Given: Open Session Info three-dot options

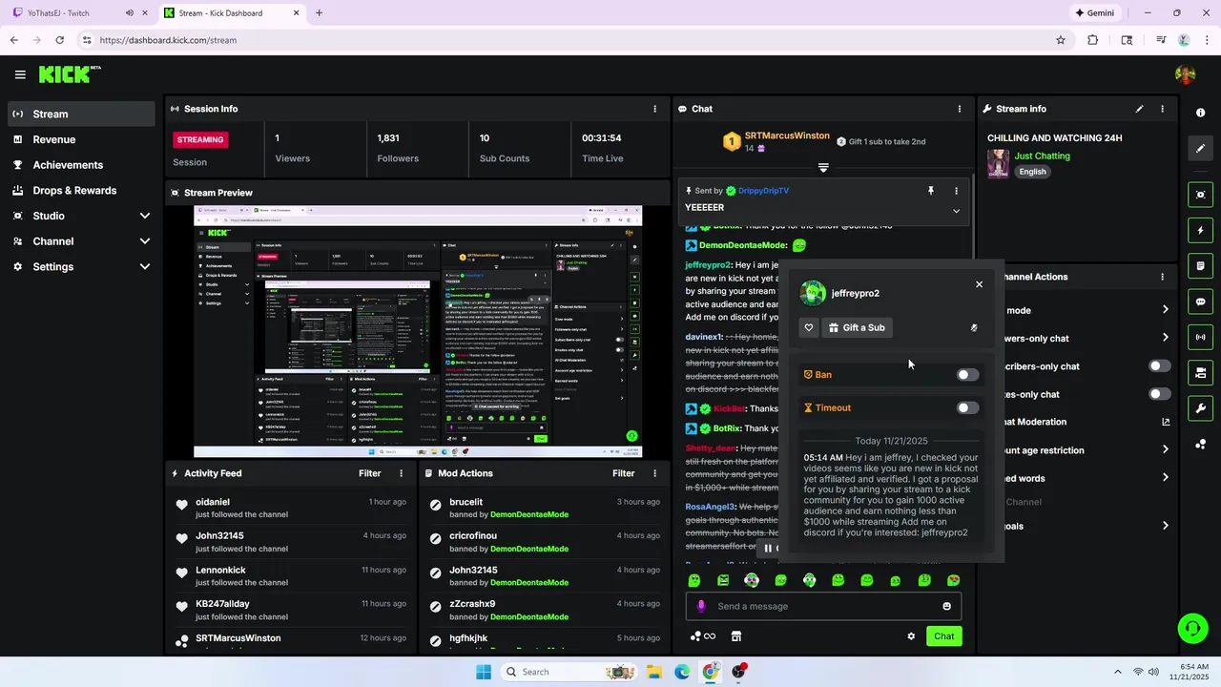Looking at the screenshot, I should (654, 109).
